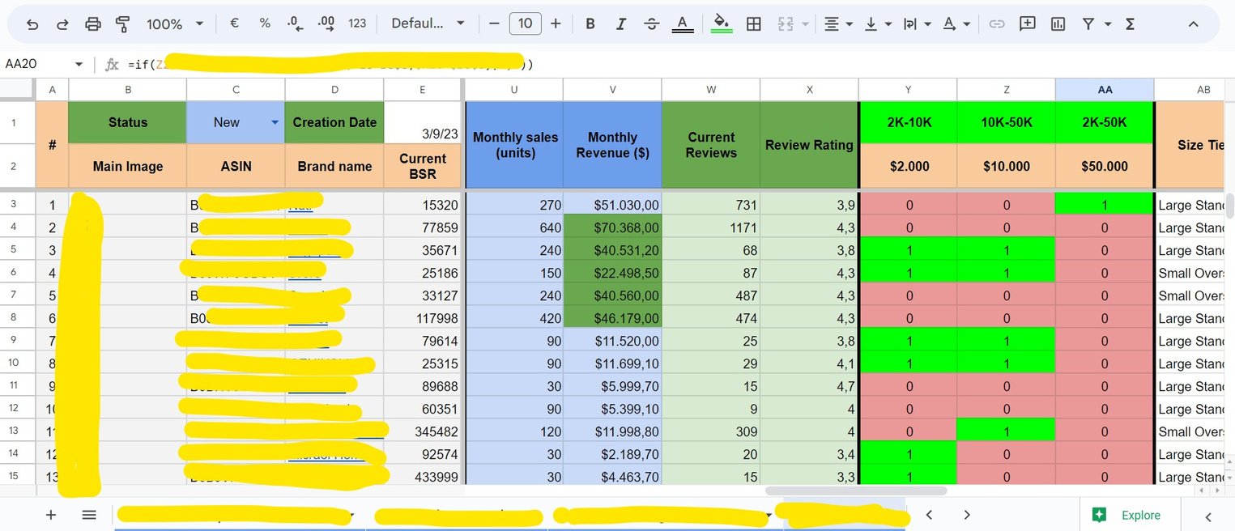Image resolution: width=1235 pixels, height=531 pixels.
Task: Click the Redo icon
Action: 62,24
